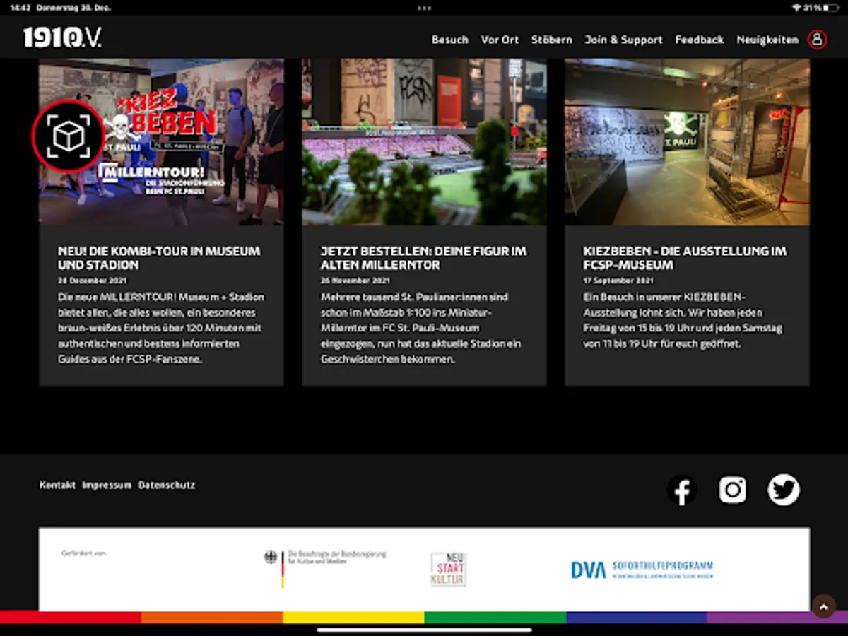Open article Neu! Die Kombi-Tour in Museum
This screenshot has width=848, height=636.
pyautogui.click(x=159, y=258)
